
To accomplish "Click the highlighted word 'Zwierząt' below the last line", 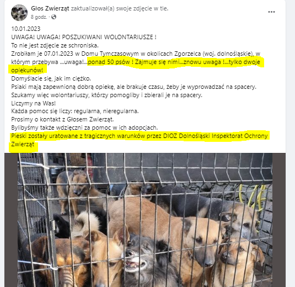I will (23, 145).
